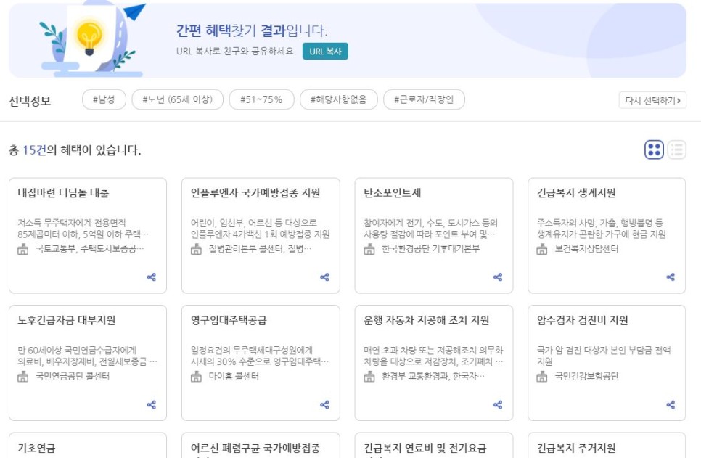This screenshot has height=458, width=701.
Task: Click agency icon beside 질병관리본부 콜센터
Action: tap(196, 249)
